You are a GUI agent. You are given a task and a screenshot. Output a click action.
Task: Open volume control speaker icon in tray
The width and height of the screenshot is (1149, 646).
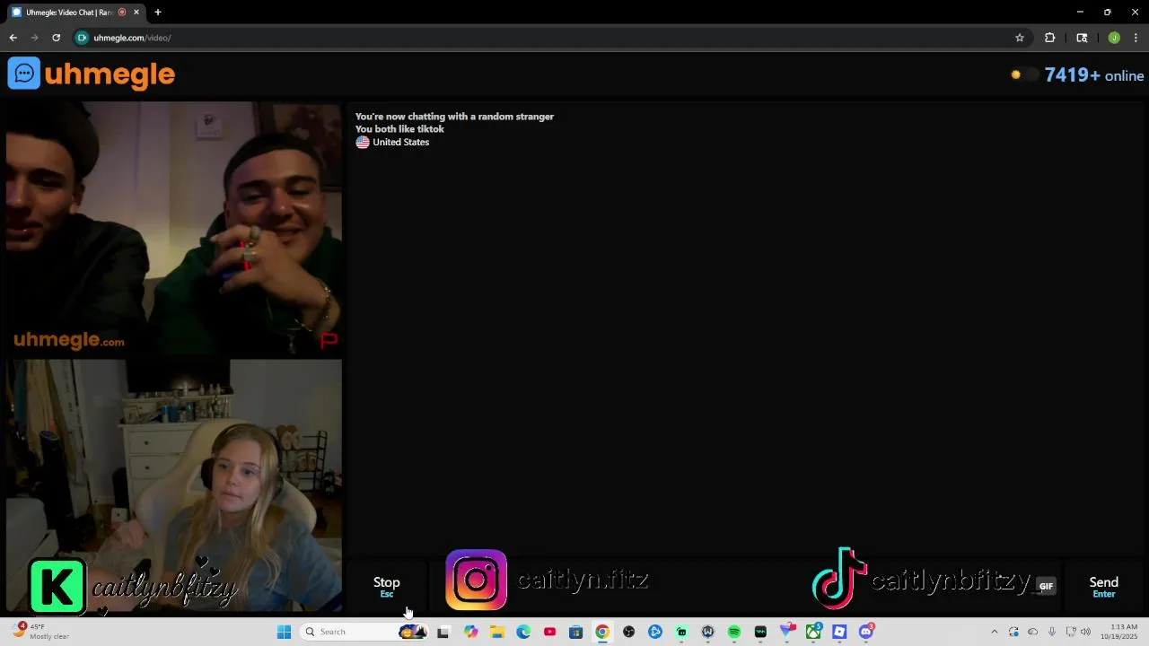pos(1085,632)
